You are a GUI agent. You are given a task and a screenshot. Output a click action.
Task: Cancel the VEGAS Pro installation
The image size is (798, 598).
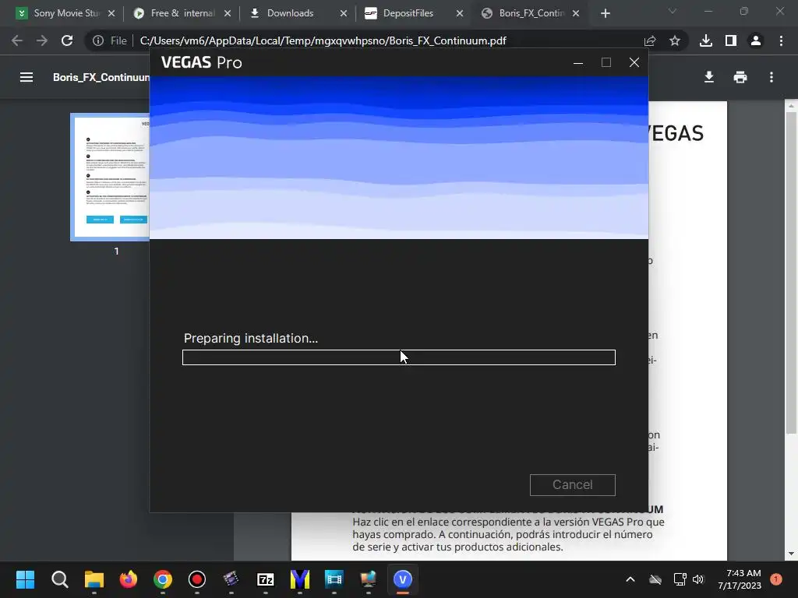click(x=572, y=484)
